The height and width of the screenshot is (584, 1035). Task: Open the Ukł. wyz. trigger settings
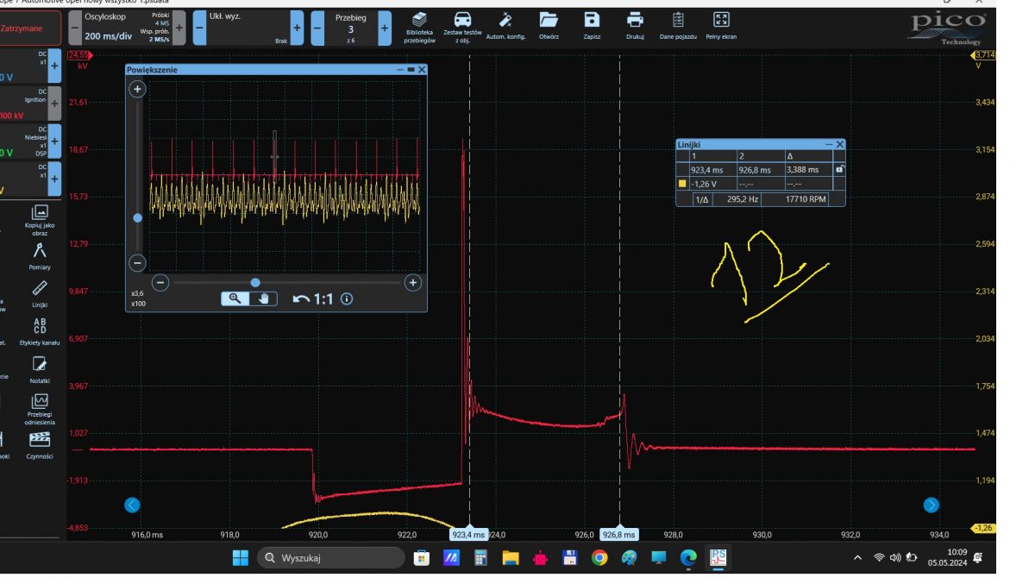[x=248, y=28]
